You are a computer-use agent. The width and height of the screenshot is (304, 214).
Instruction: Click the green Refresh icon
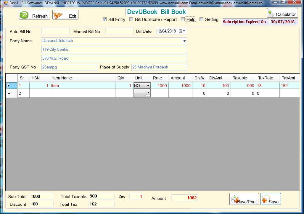[x=24, y=15]
